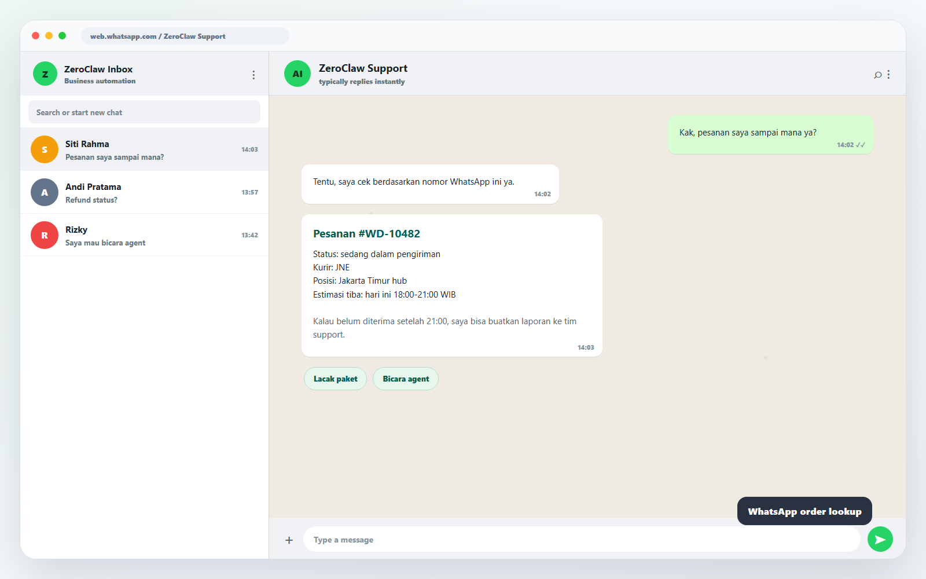Click the Pesanan #WD-10482 heading
The height and width of the screenshot is (579, 926).
click(x=366, y=234)
